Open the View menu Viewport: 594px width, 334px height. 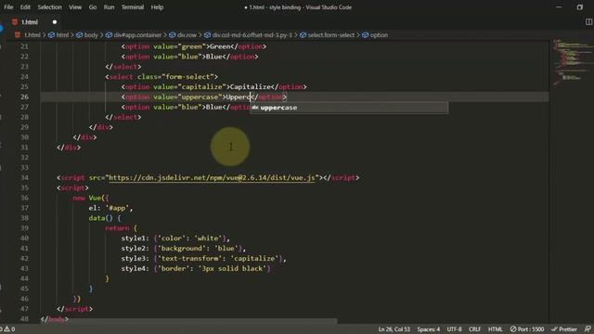tap(75, 7)
